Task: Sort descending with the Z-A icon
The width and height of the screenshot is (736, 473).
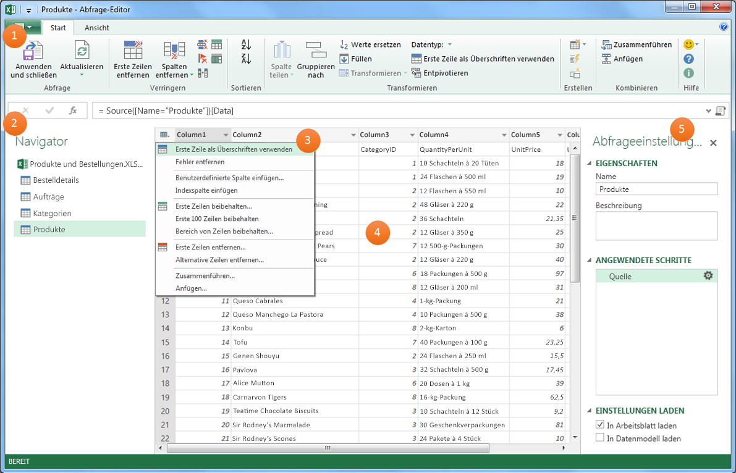Action: 246,59
